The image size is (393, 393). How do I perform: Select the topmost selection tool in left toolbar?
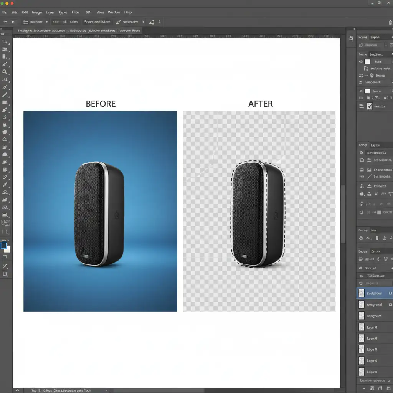(x=5, y=41)
